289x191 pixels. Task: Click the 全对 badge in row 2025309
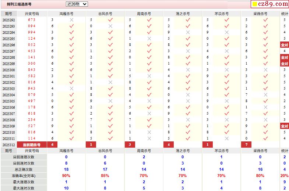tap(285, 126)
